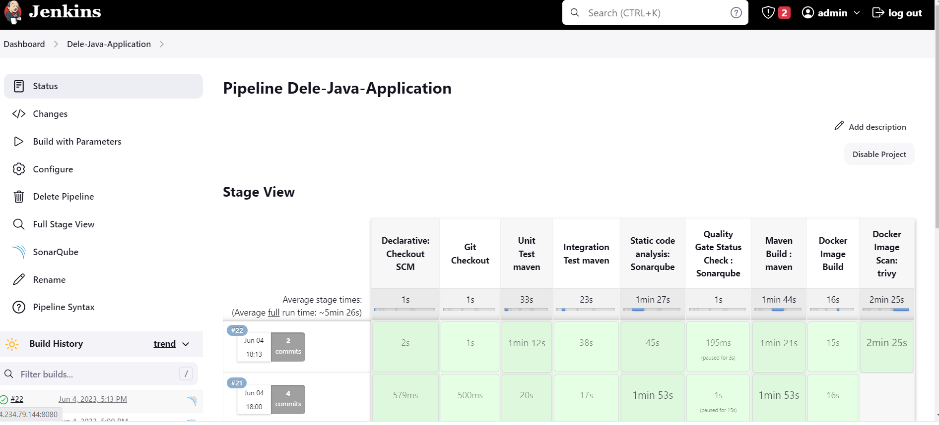Viewport: 939px width, 425px height.
Task: Click the Changes code brackets icon
Action: pos(19,114)
